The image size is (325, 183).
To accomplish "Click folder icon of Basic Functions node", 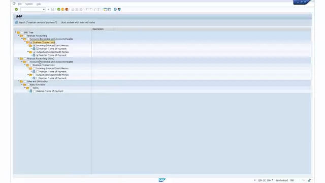I will point(25,85).
